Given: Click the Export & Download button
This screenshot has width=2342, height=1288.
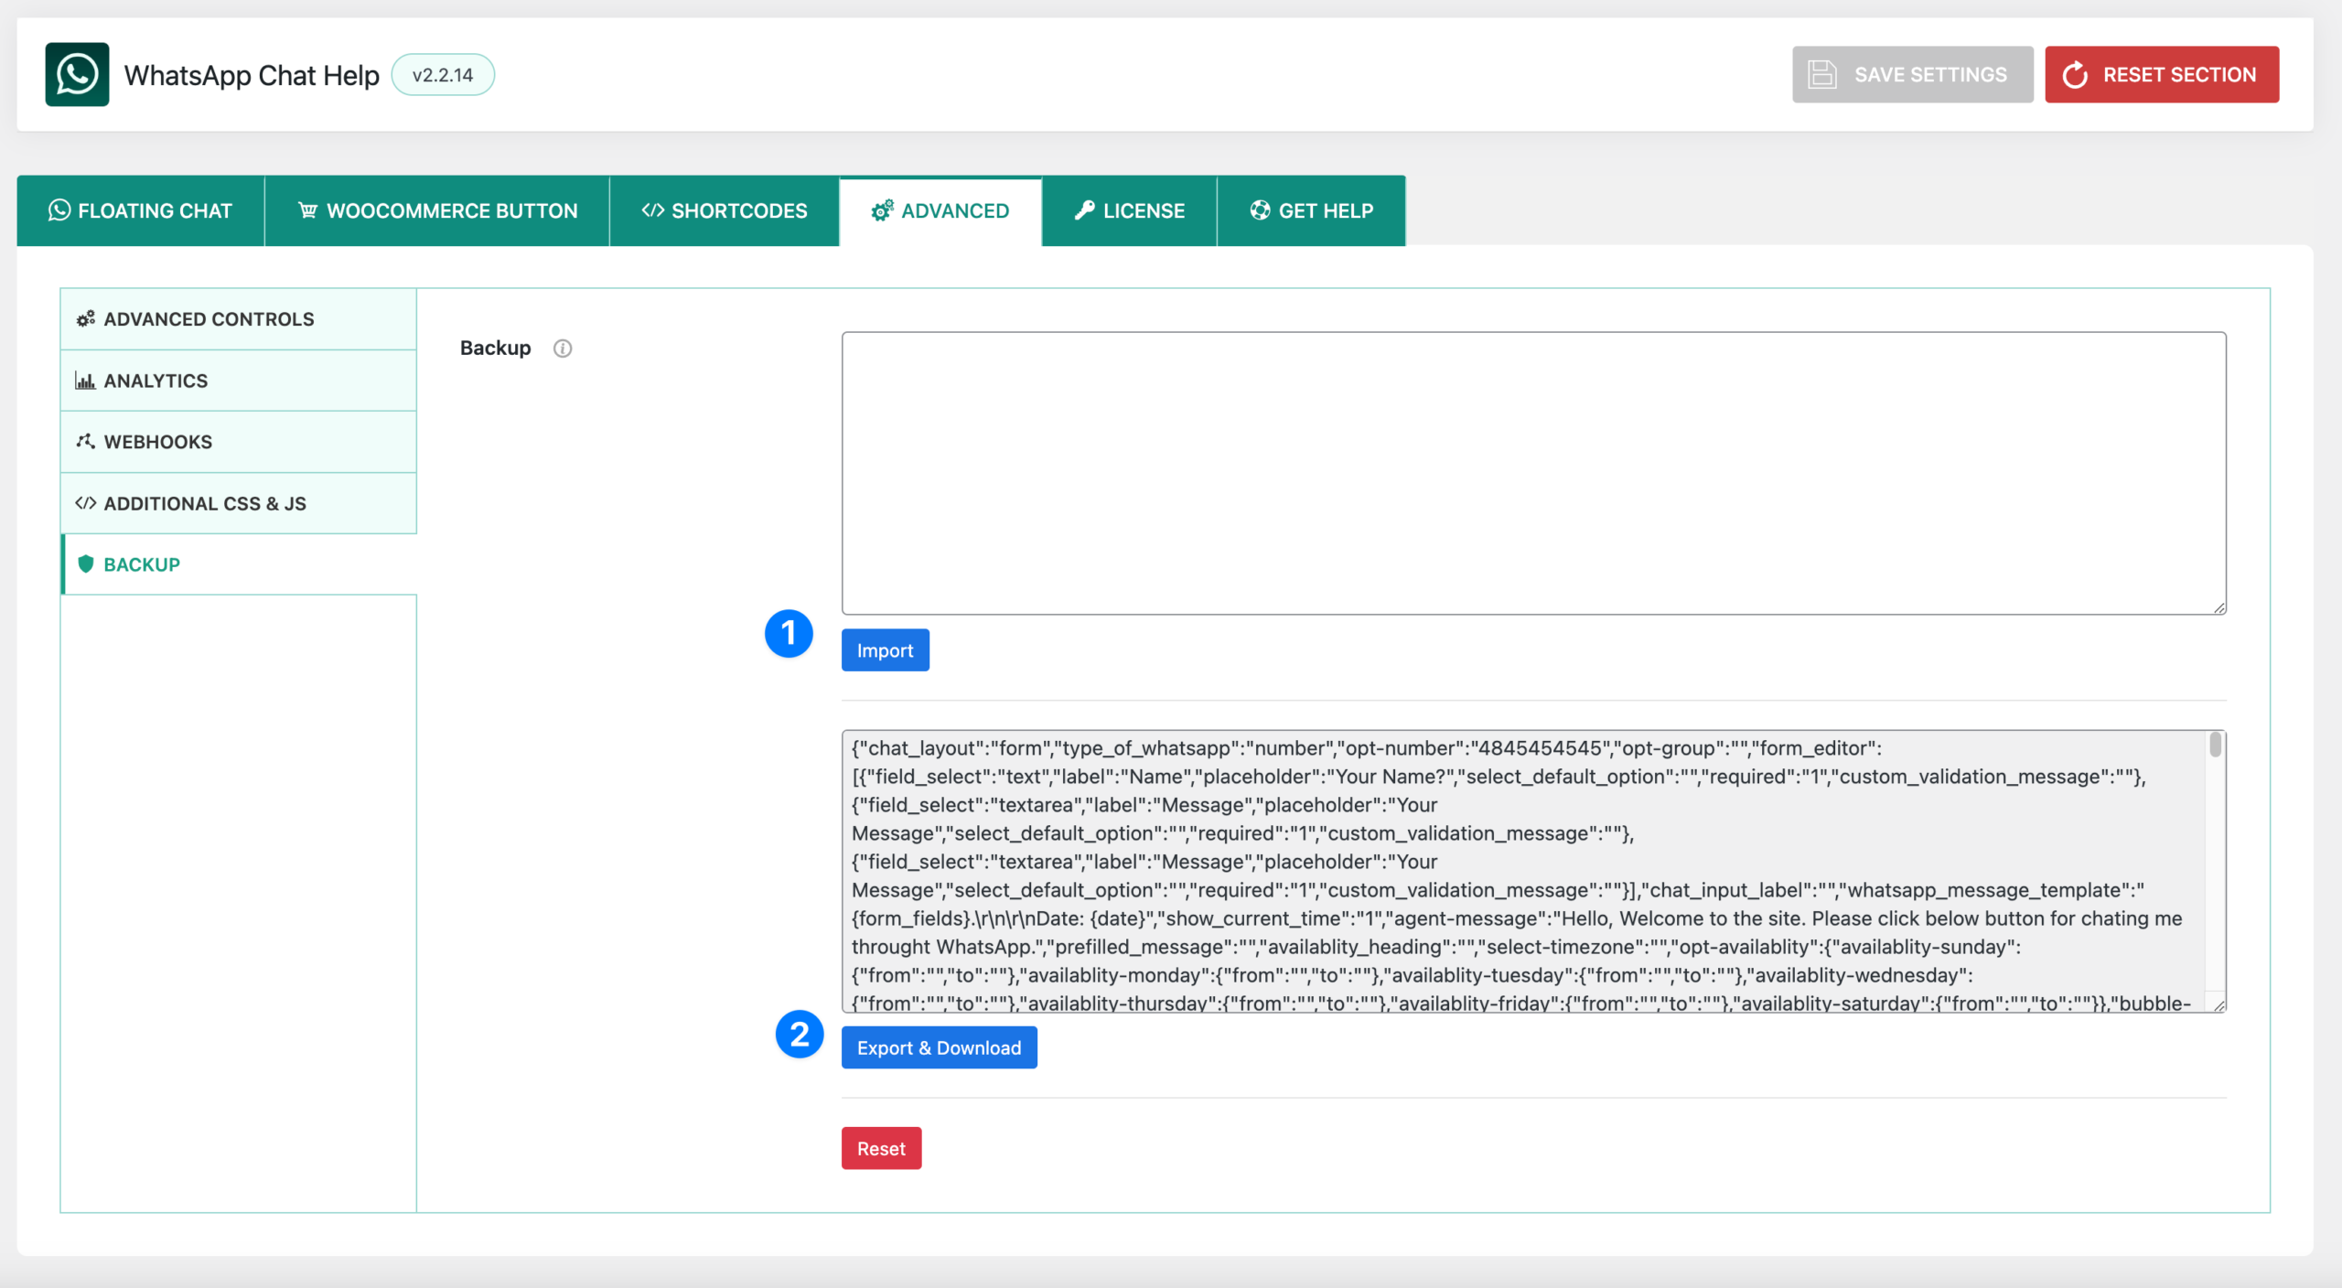Looking at the screenshot, I should (939, 1047).
